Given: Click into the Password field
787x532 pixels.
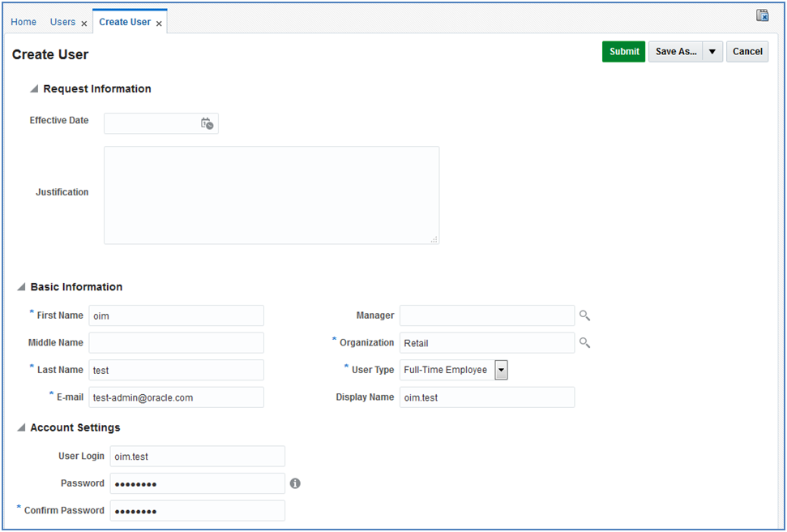Looking at the screenshot, I should point(198,483).
